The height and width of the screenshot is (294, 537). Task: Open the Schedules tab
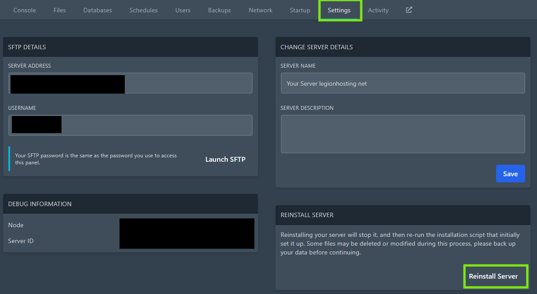pyautogui.click(x=143, y=10)
